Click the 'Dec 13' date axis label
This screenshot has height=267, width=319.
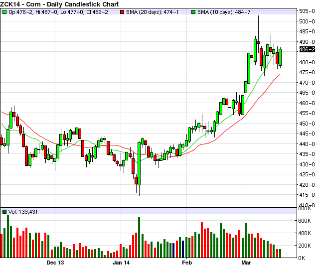pos(55,263)
